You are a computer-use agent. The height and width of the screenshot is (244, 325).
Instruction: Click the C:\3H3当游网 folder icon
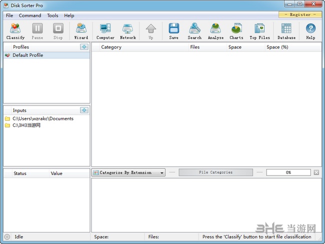click(x=7, y=125)
